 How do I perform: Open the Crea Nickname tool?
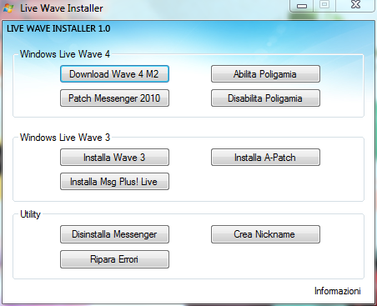265,234
